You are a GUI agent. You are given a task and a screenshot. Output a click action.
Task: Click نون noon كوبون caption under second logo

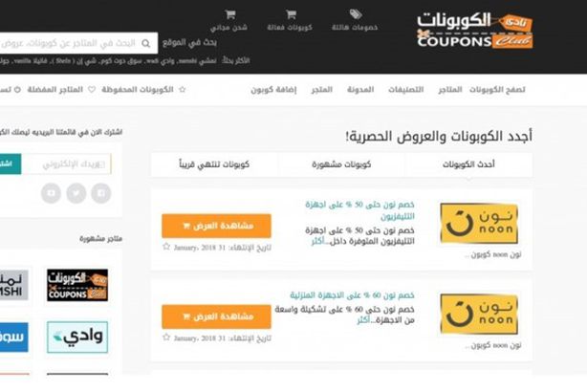pyautogui.click(x=493, y=345)
